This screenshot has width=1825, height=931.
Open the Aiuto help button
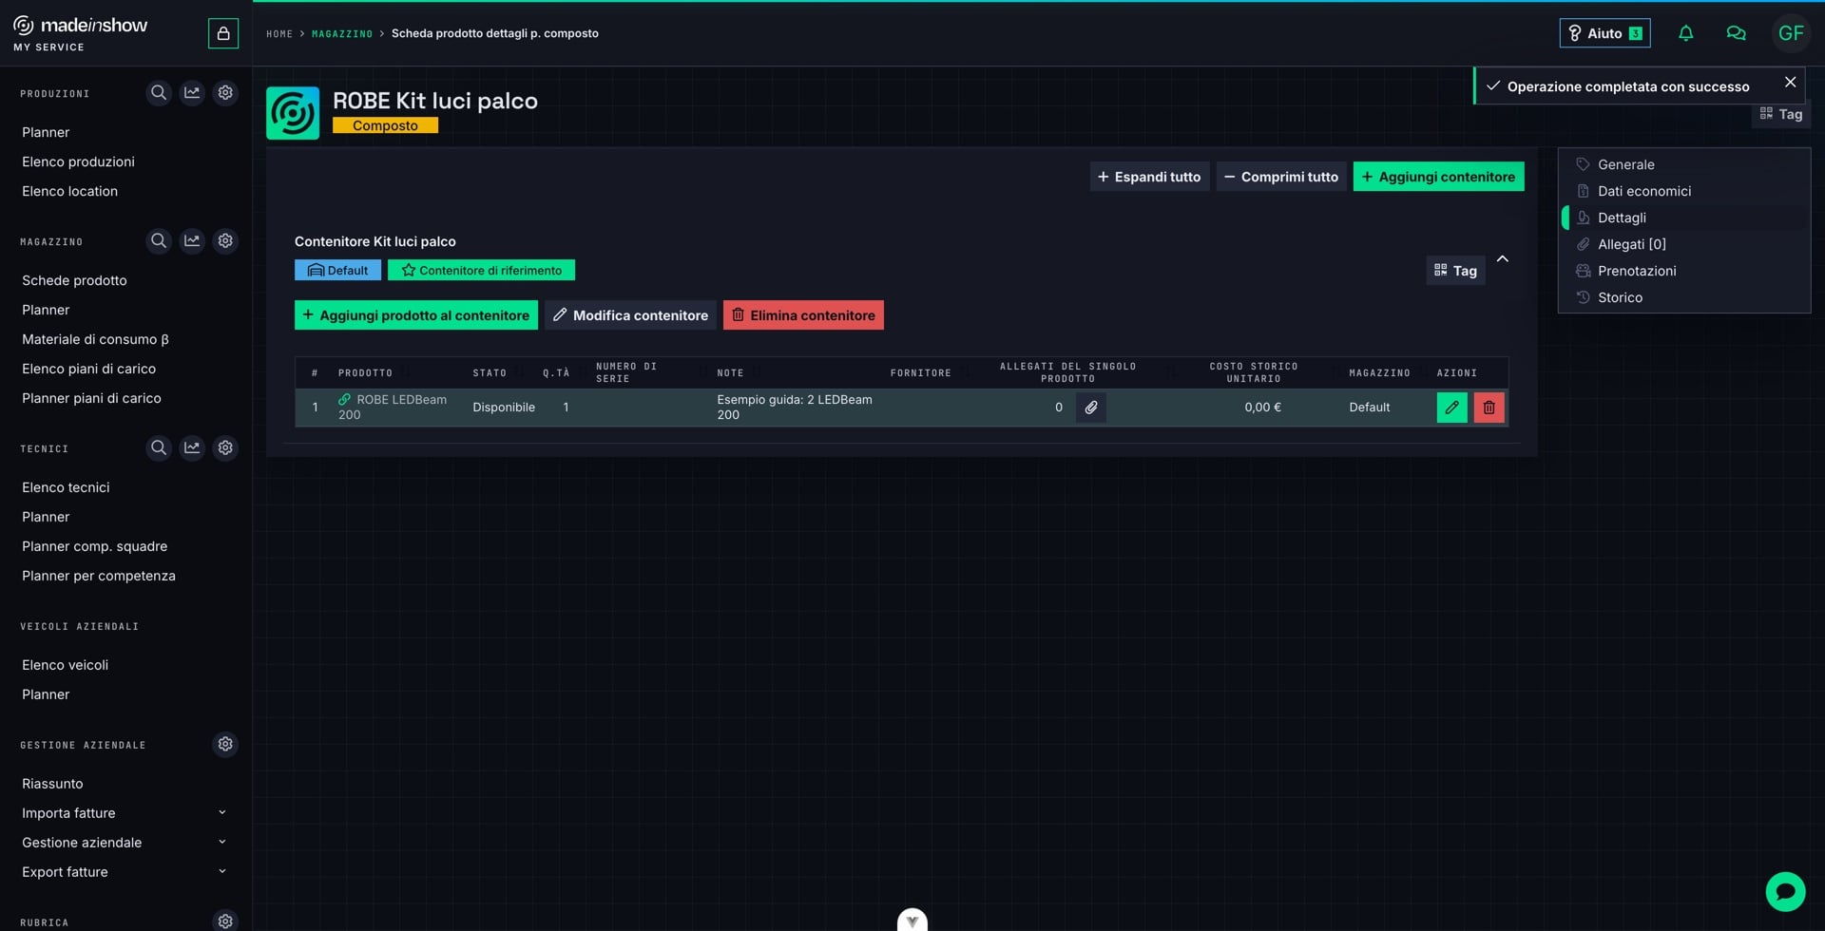click(1604, 33)
